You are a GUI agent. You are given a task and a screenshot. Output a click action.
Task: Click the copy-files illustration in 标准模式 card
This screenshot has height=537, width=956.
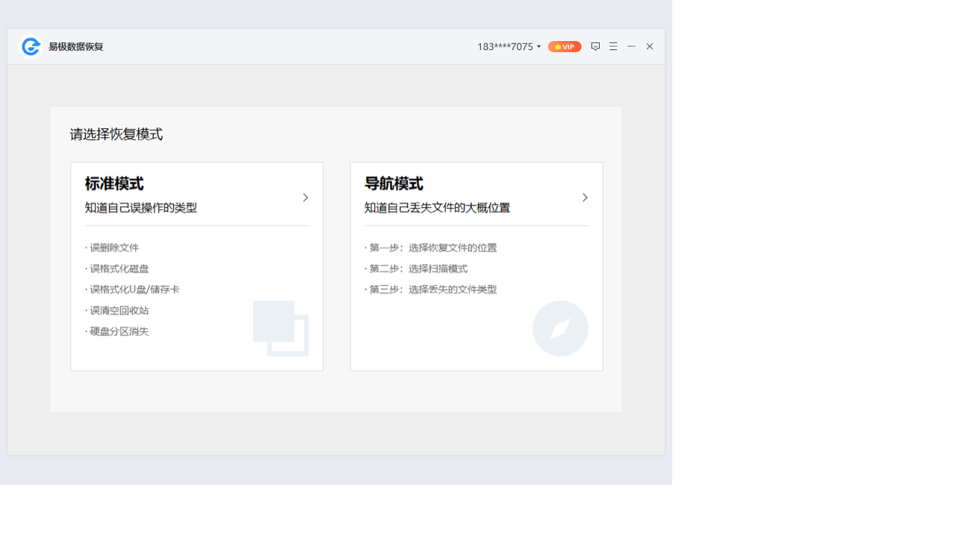[281, 329]
